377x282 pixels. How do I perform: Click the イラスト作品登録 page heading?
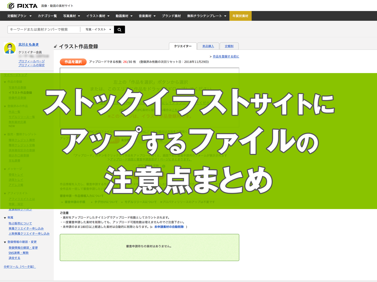click(79, 46)
